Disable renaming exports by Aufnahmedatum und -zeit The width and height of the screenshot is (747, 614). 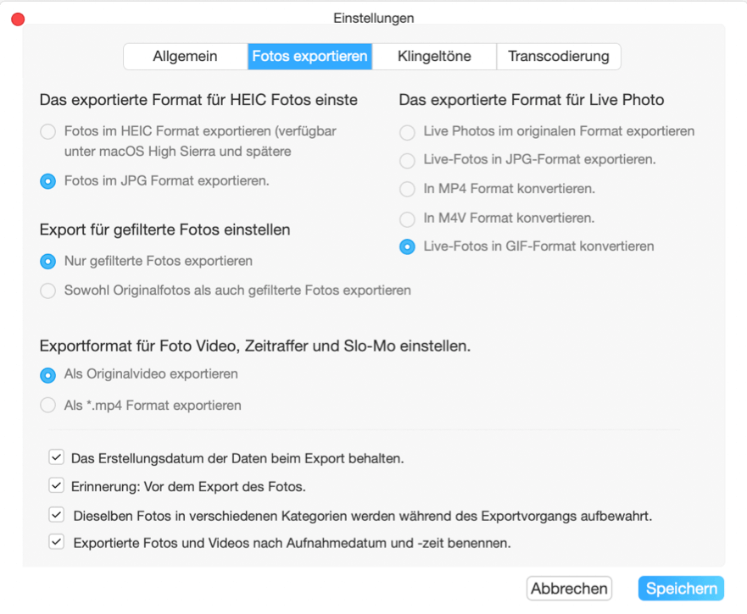pos(56,541)
